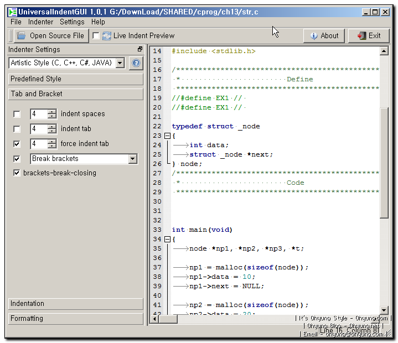
Task: Enable the indent tab checkbox
Action: pyautogui.click(x=17, y=129)
